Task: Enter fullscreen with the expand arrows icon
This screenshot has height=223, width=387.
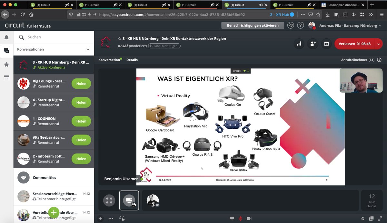Action: pyautogui.click(x=380, y=218)
